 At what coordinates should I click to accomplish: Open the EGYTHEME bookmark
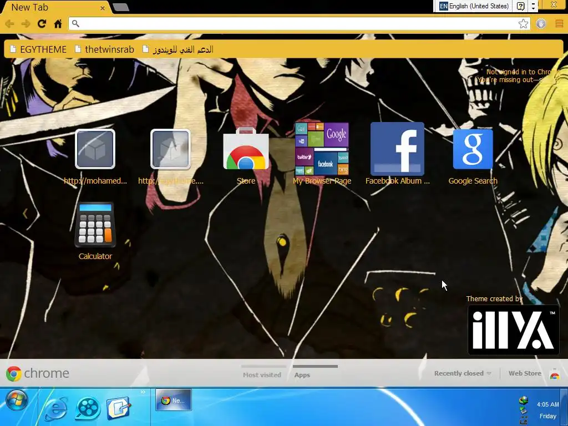pyautogui.click(x=38, y=49)
